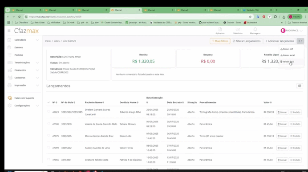Screen dimensions: 308x172
Task: Toggle the select-all rows checkmark
Action: [49, 102]
